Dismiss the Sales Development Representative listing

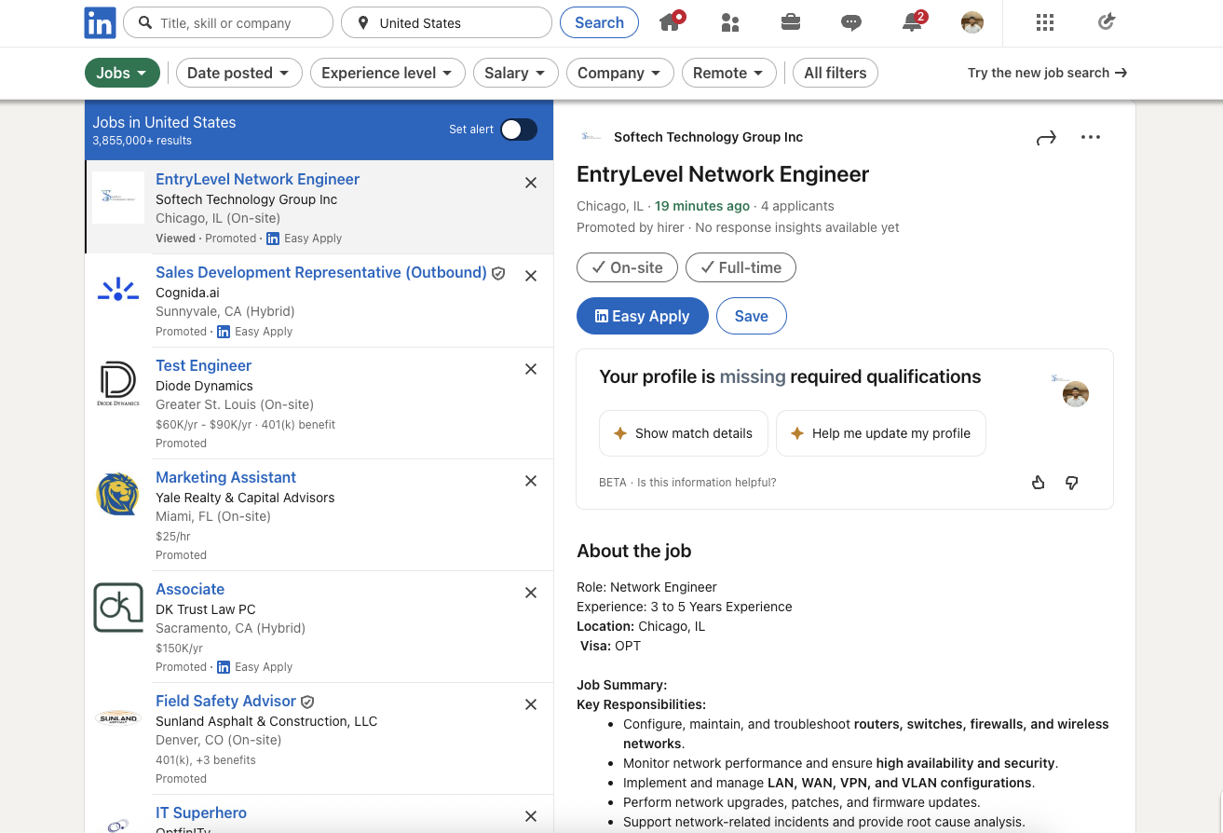531,276
